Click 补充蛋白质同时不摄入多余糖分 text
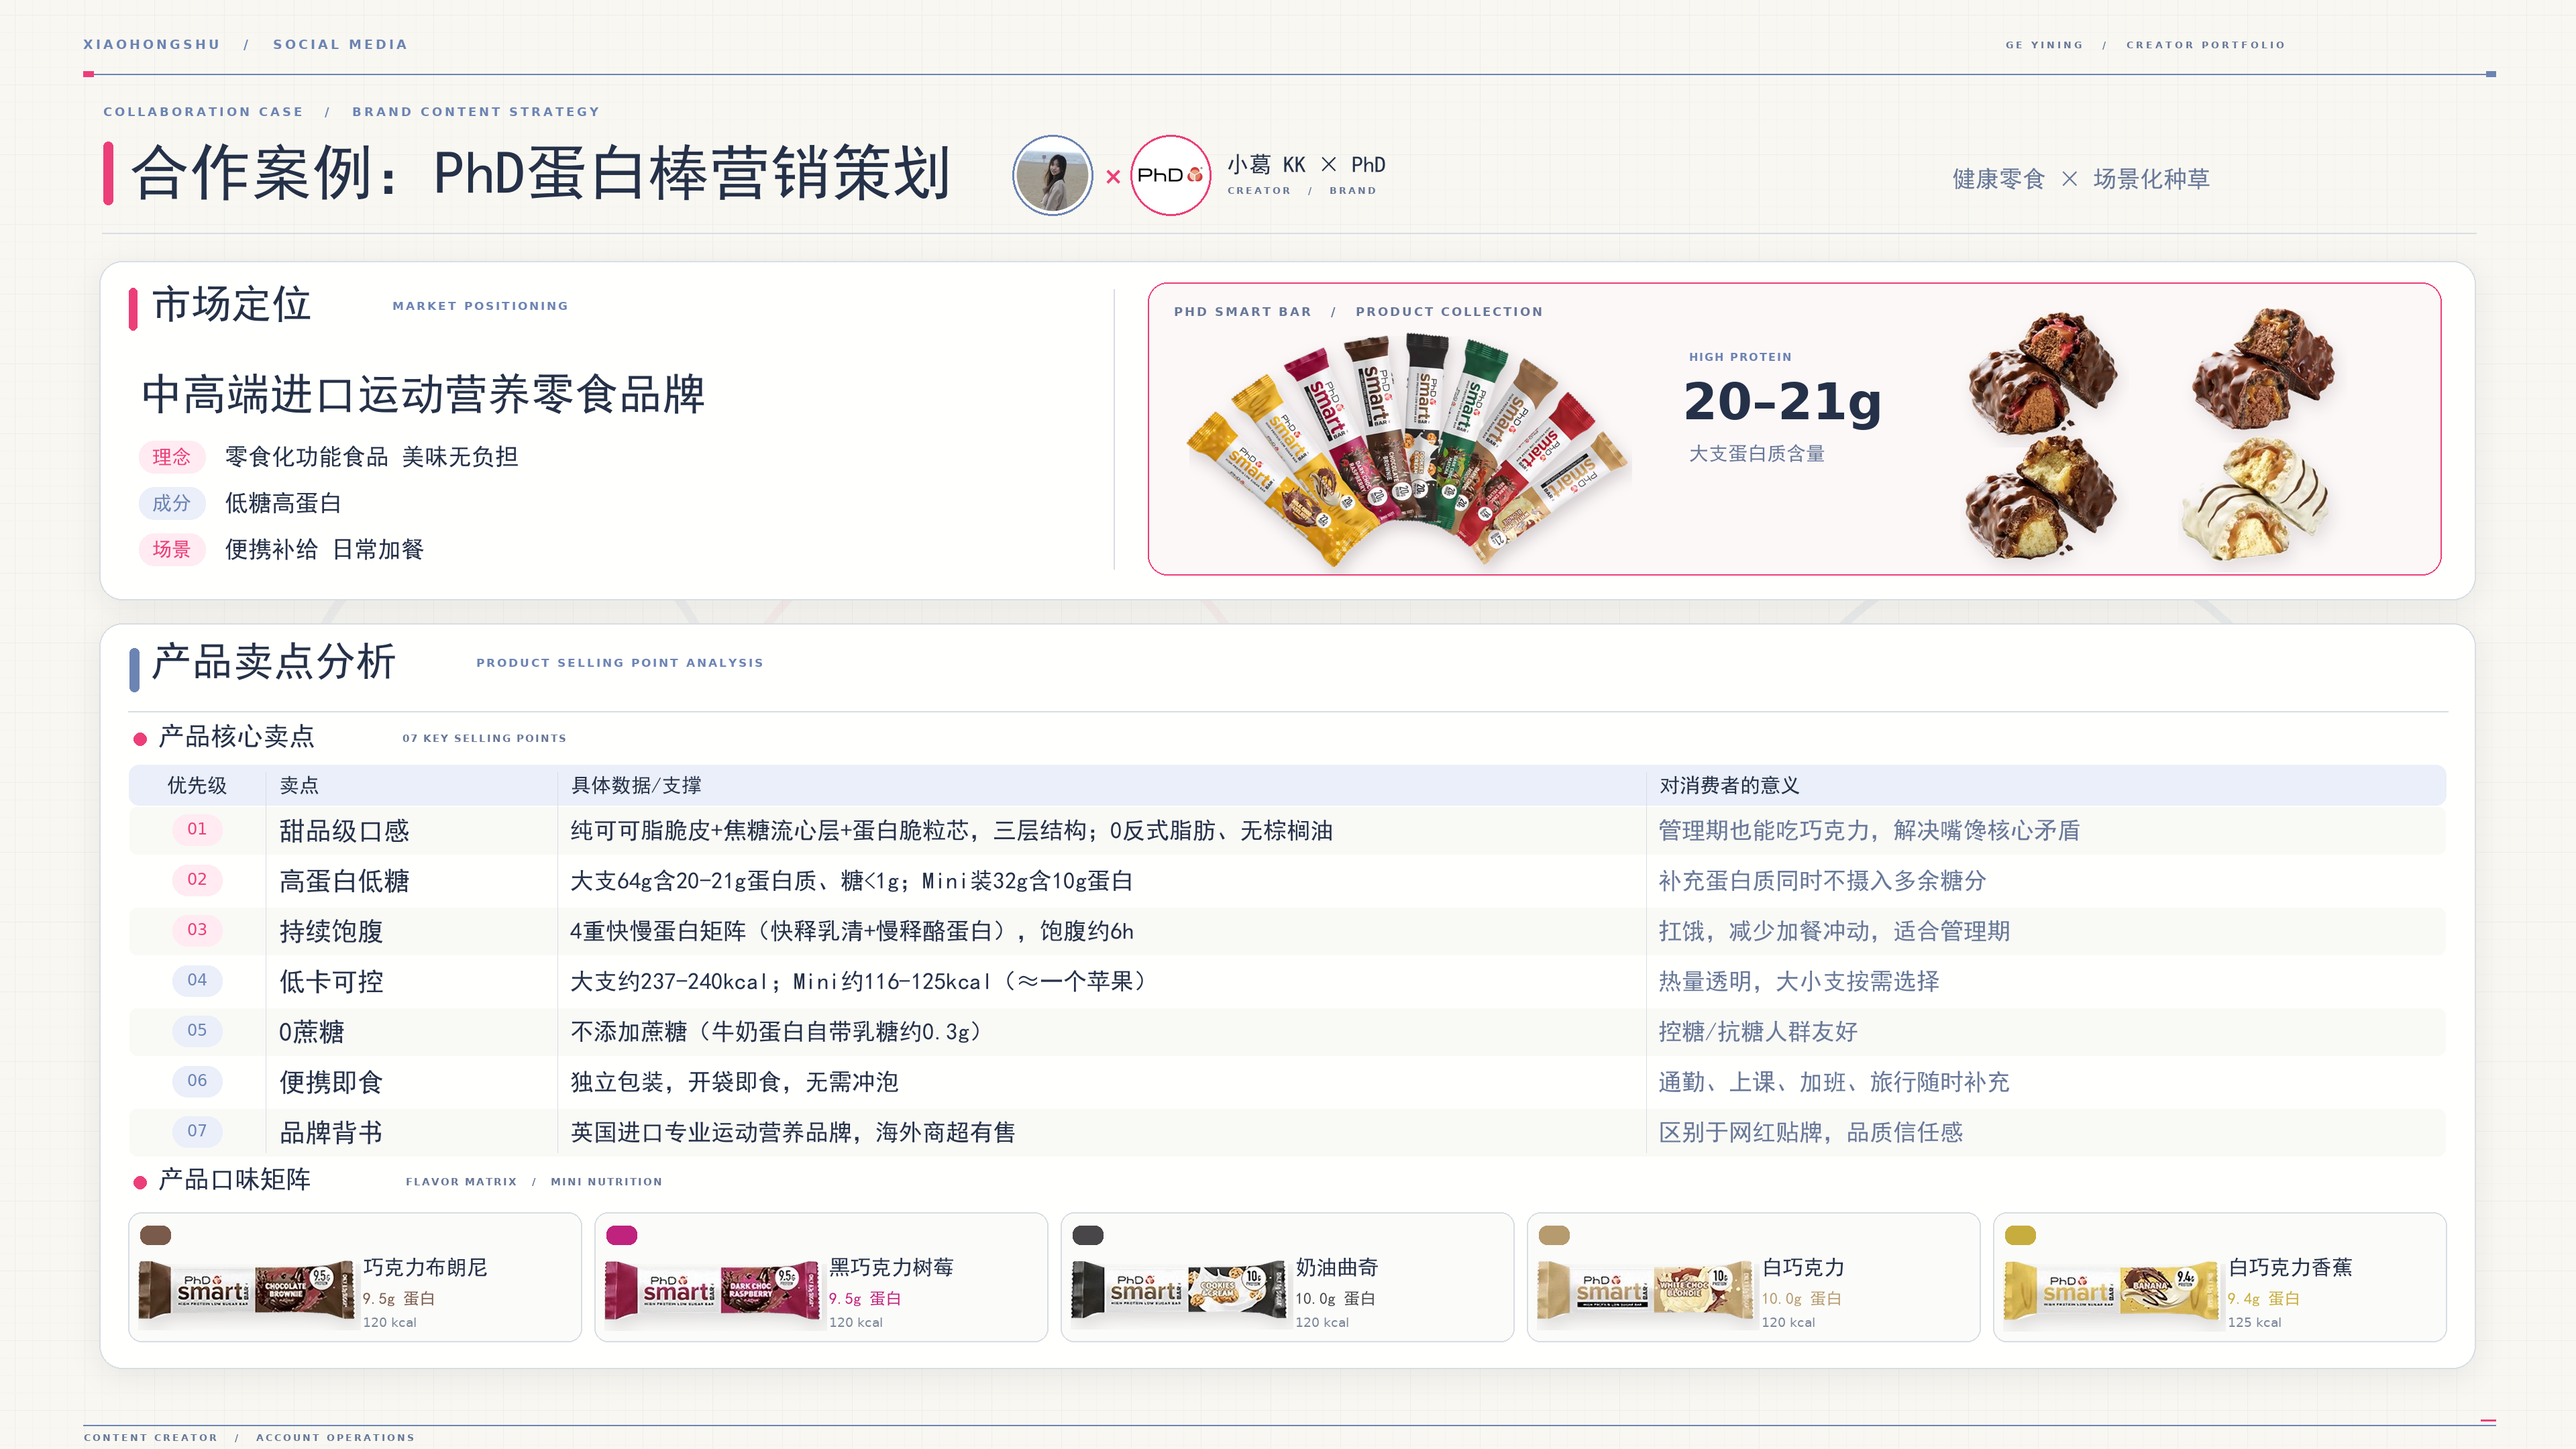 (x=1822, y=881)
